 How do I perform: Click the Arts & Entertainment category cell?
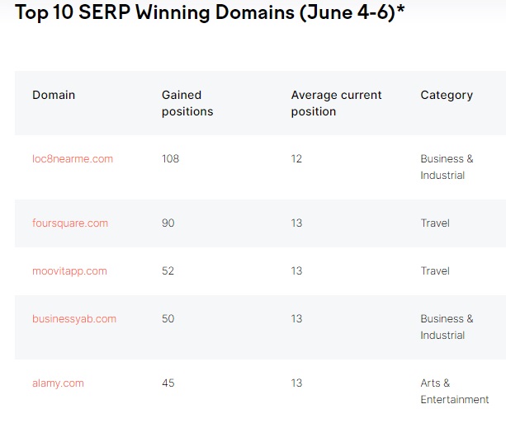tap(454, 391)
